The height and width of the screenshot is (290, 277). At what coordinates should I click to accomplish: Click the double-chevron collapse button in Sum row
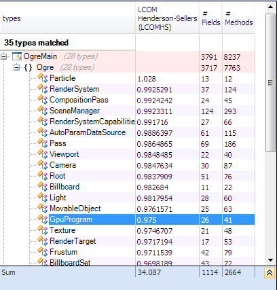click(270, 273)
